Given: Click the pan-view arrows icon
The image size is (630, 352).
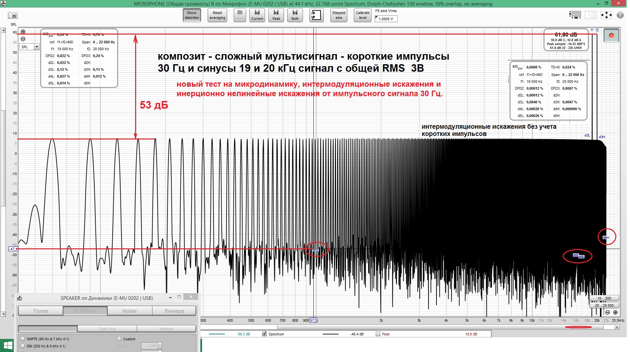Looking at the screenshot, I should [x=607, y=14].
